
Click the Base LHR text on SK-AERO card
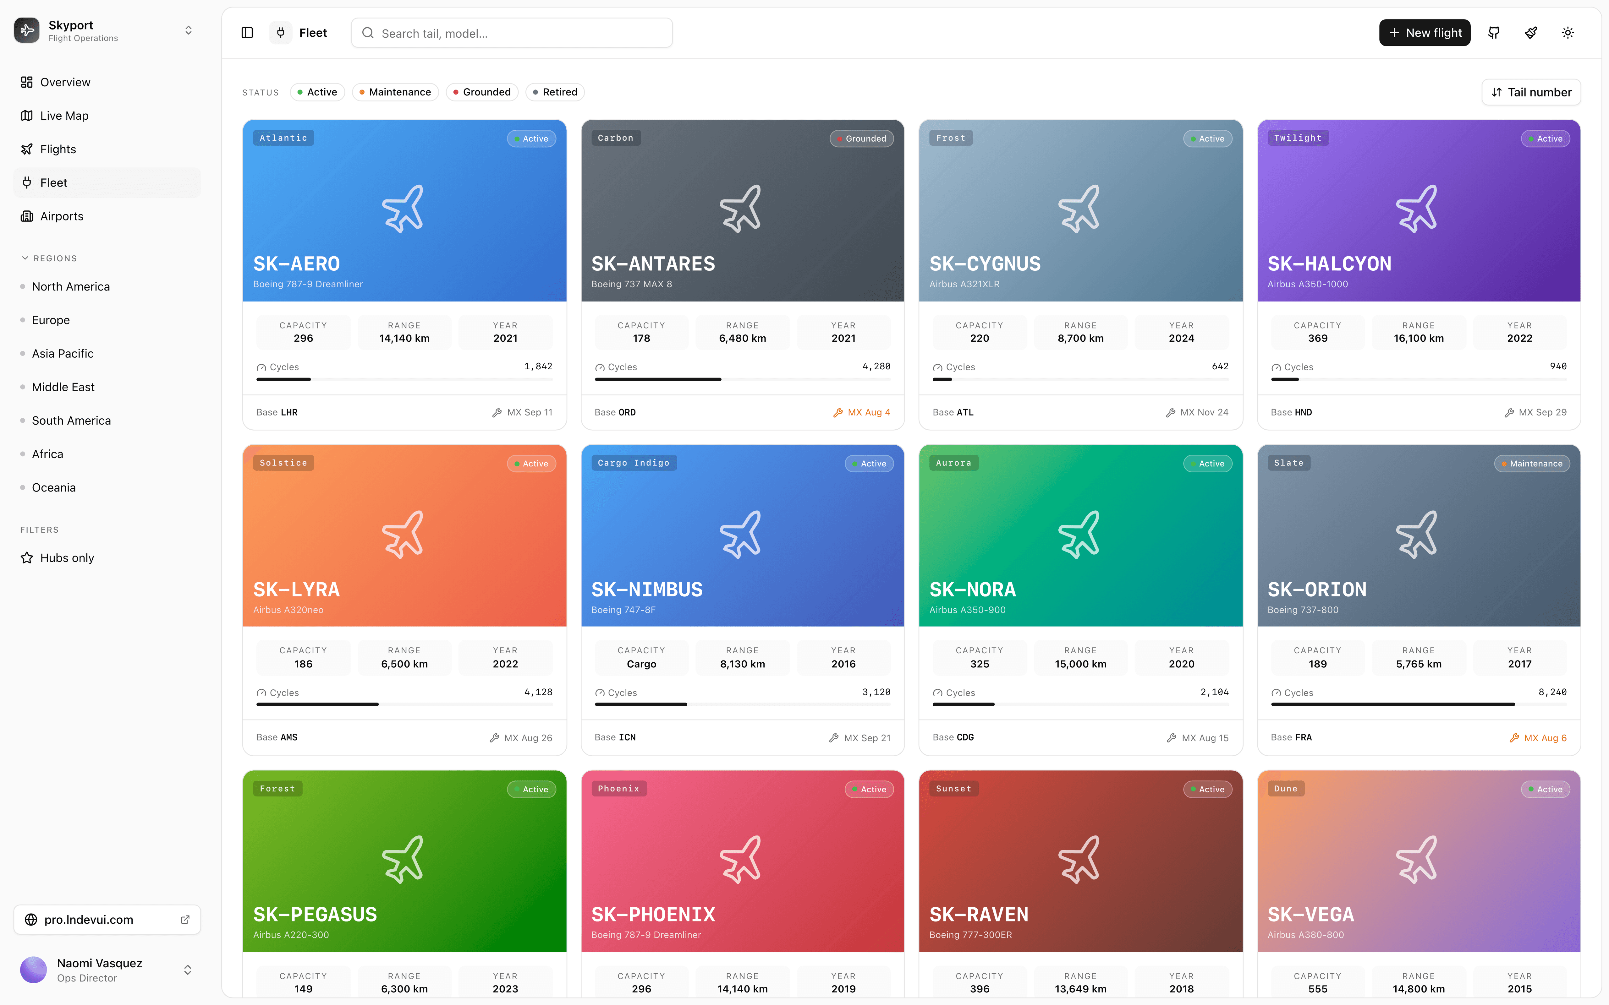tap(277, 412)
